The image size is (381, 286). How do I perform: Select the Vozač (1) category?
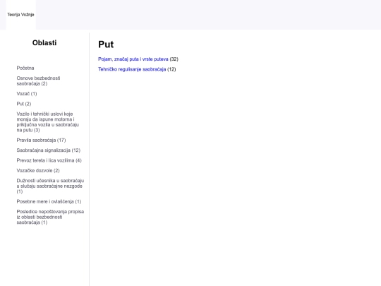tap(27, 94)
